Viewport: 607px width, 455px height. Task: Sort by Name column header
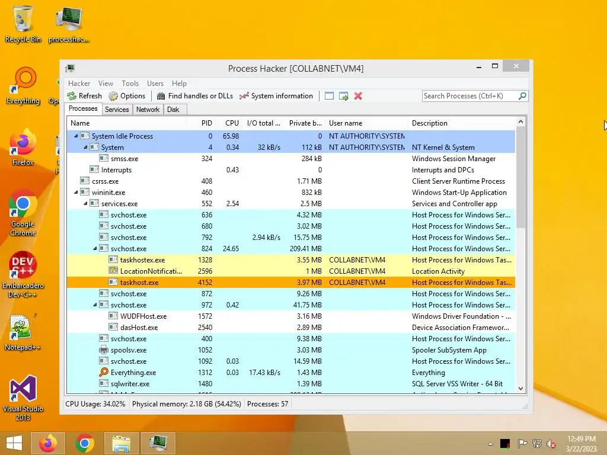[x=126, y=123]
